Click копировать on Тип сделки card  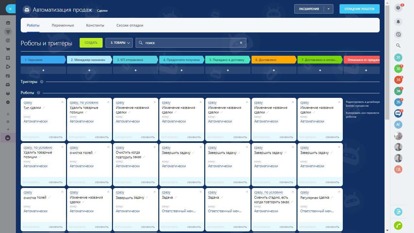[x=31, y=137]
